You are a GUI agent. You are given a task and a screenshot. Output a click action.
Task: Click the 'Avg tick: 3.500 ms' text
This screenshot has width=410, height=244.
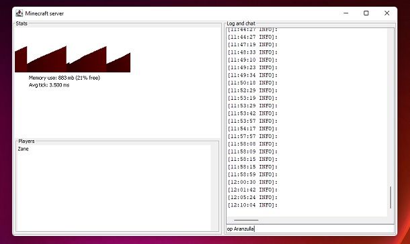coord(49,85)
